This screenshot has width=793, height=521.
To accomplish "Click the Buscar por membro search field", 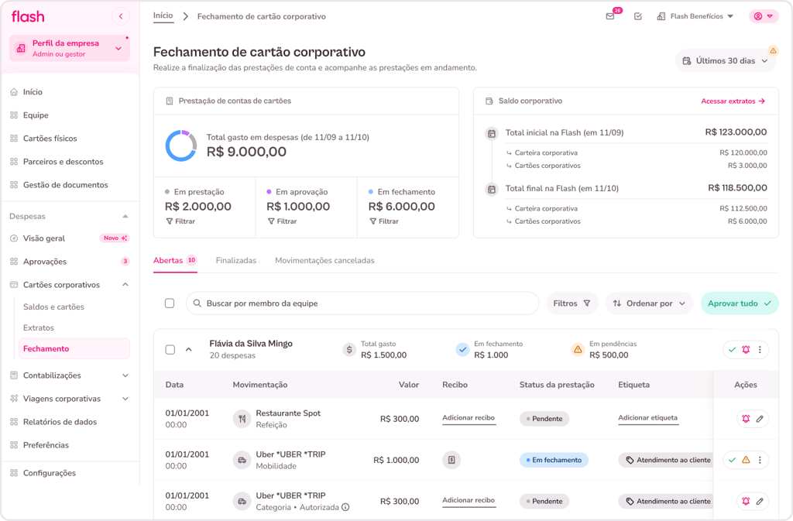I will (x=362, y=303).
